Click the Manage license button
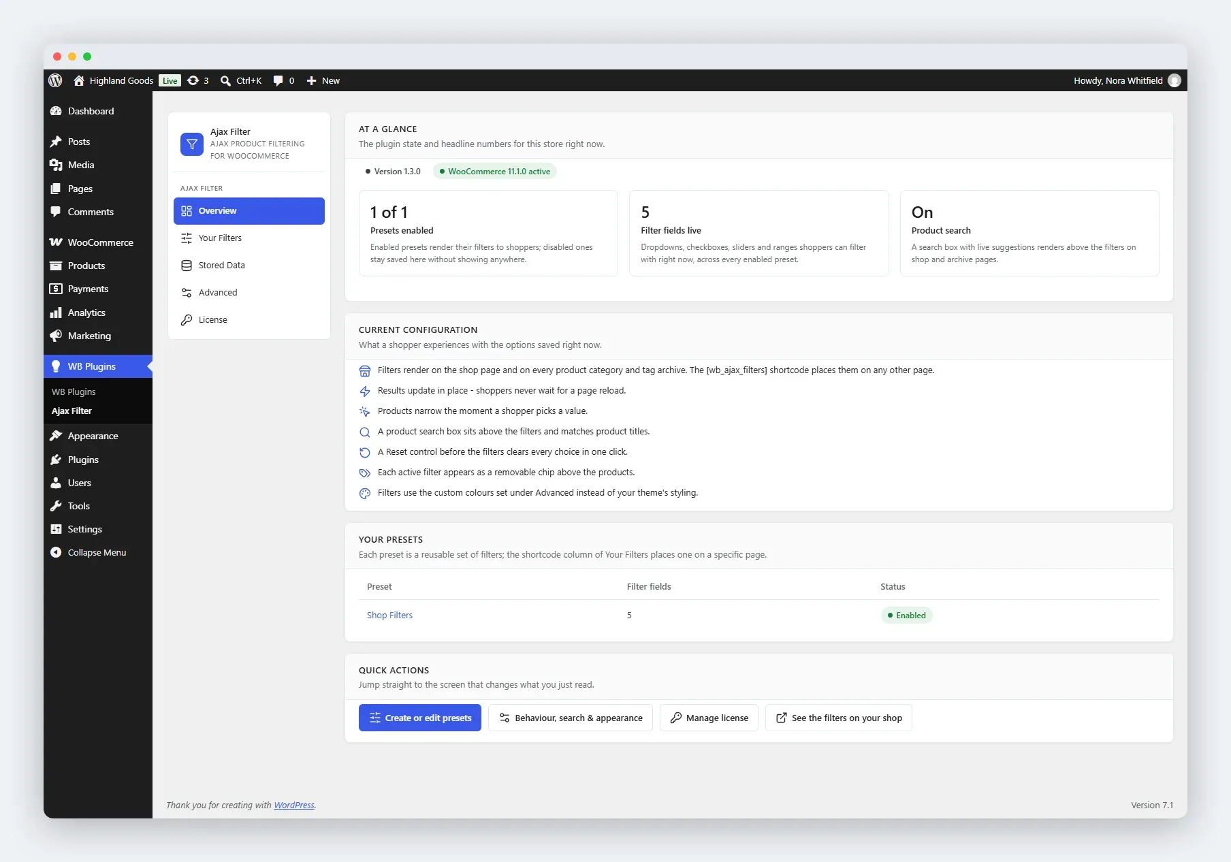The width and height of the screenshot is (1231, 862). 709,718
